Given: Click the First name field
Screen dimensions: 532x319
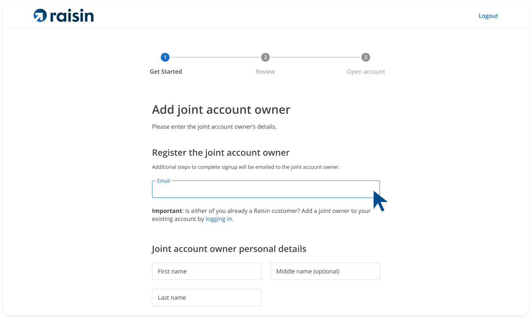Looking at the screenshot, I should [207, 271].
